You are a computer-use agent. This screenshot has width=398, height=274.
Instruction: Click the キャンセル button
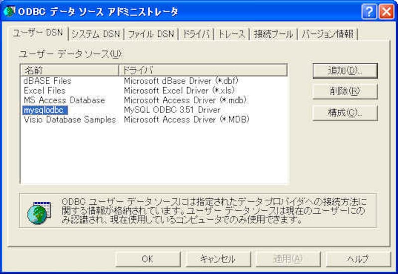(x=218, y=259)
